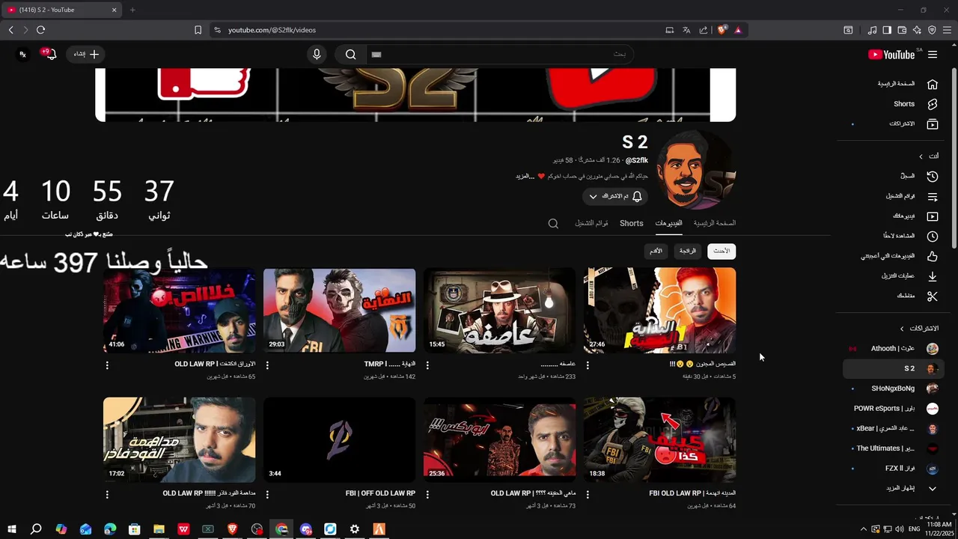
Task: Open options for 'FBI | OFF OLD LAW RP'
Action: click(267, 495)
